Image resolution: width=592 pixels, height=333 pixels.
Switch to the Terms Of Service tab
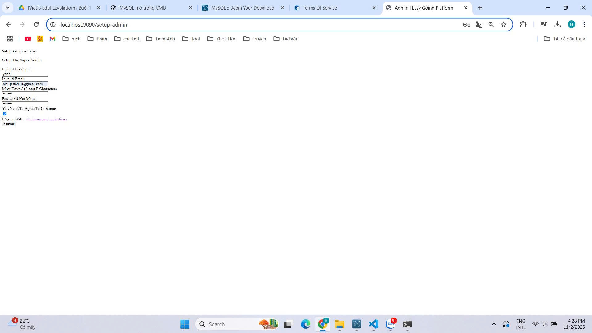320,8
